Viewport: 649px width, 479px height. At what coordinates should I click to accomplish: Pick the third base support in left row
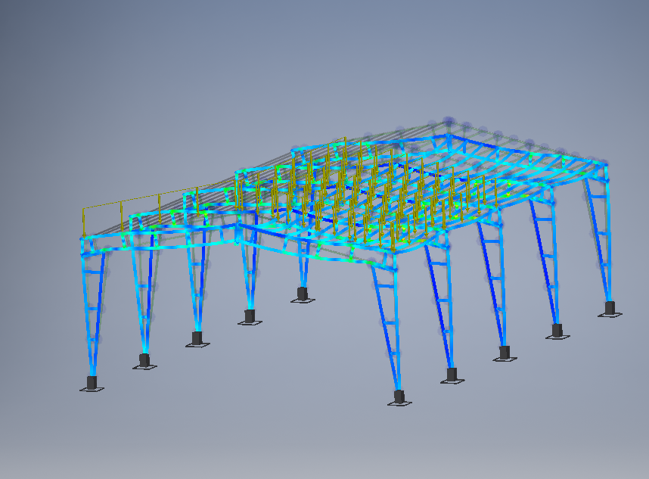click(197, 338)
